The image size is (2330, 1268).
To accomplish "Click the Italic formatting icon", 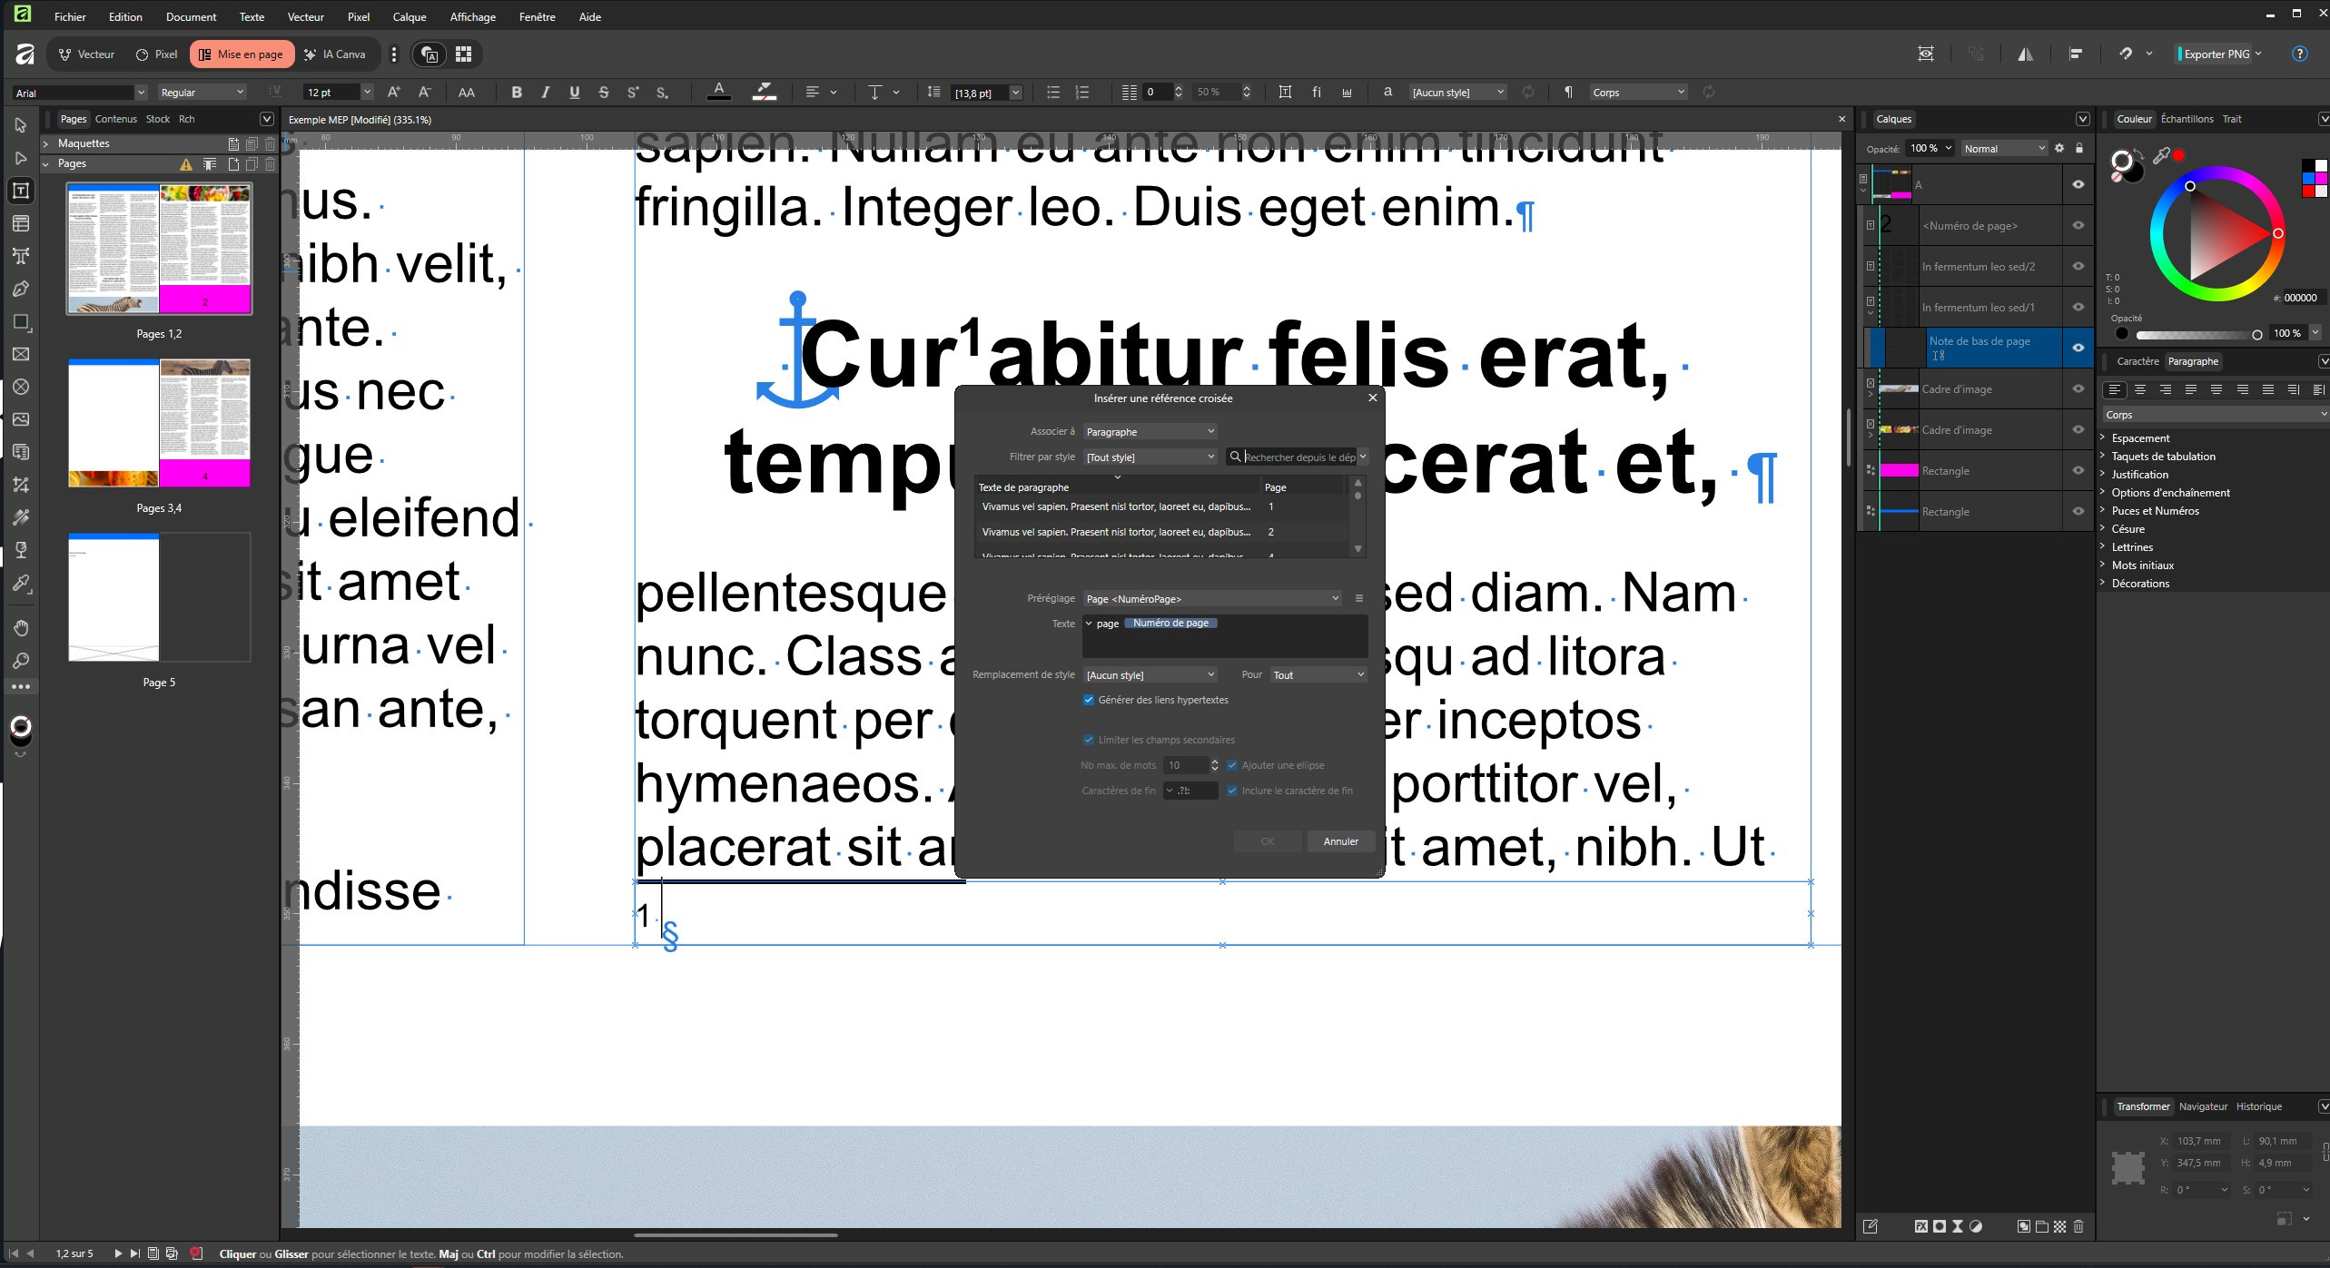I will [545, 93].
